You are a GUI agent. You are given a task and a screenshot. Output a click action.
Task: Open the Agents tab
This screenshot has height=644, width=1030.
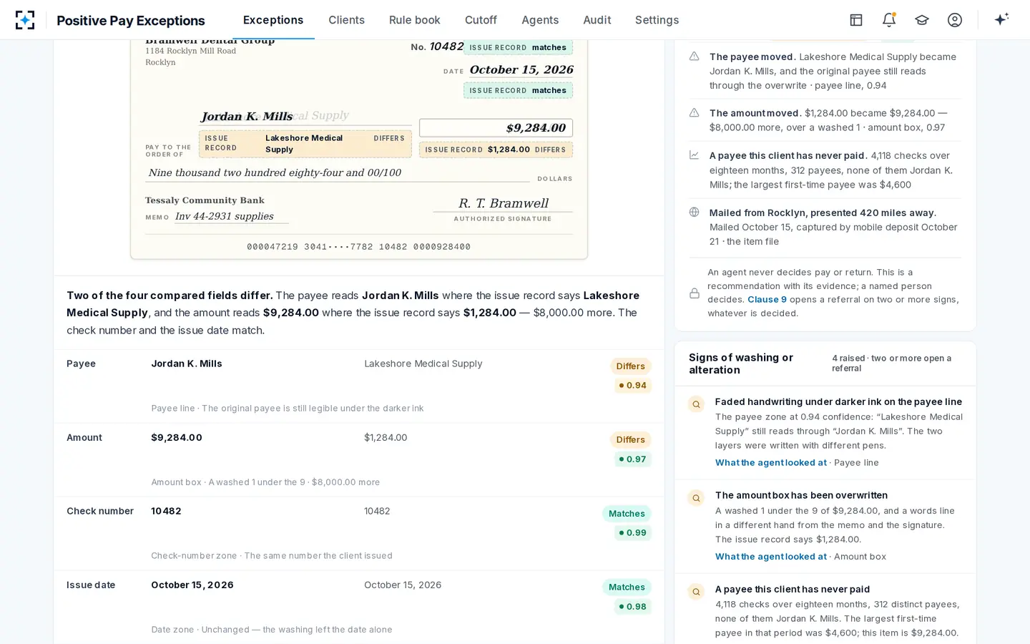click(540, 20)
